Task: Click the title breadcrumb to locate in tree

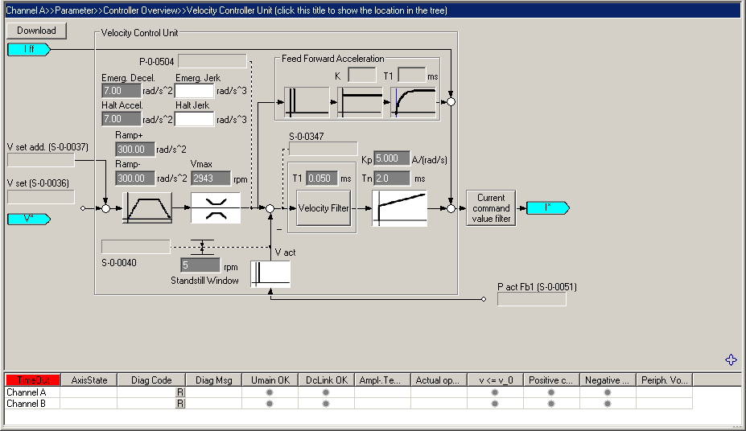Action: point(226,10)
